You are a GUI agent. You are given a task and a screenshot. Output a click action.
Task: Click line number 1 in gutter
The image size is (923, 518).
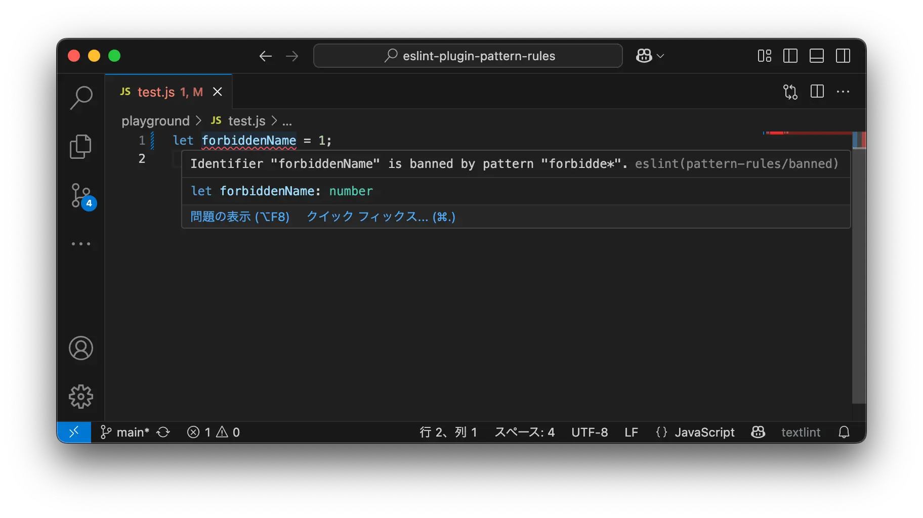pyautogui.click(x=142, y=140)
